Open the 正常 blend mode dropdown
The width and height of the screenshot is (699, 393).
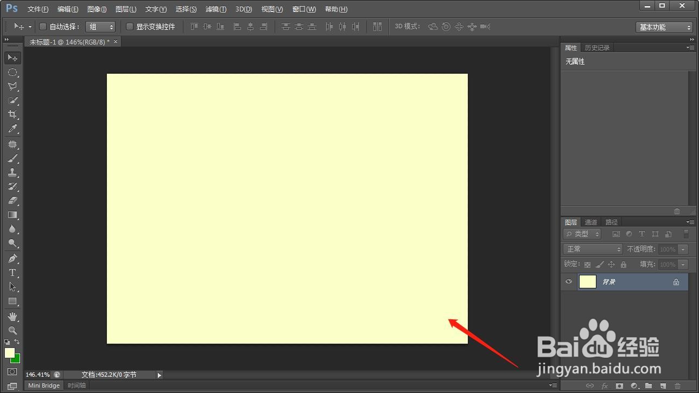(x=593, y=249)
